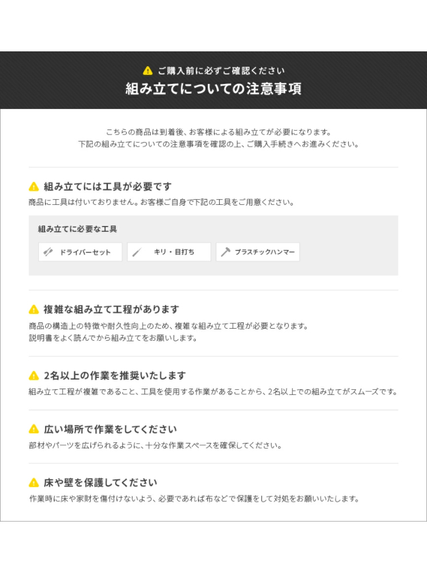The height and width of the screenshot is (561, 427).
Task: Click the 床や壁を保護してください heading text
Action: 100,483
